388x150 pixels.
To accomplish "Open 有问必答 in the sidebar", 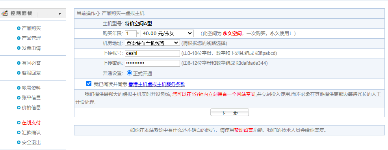I will point(31,63).
